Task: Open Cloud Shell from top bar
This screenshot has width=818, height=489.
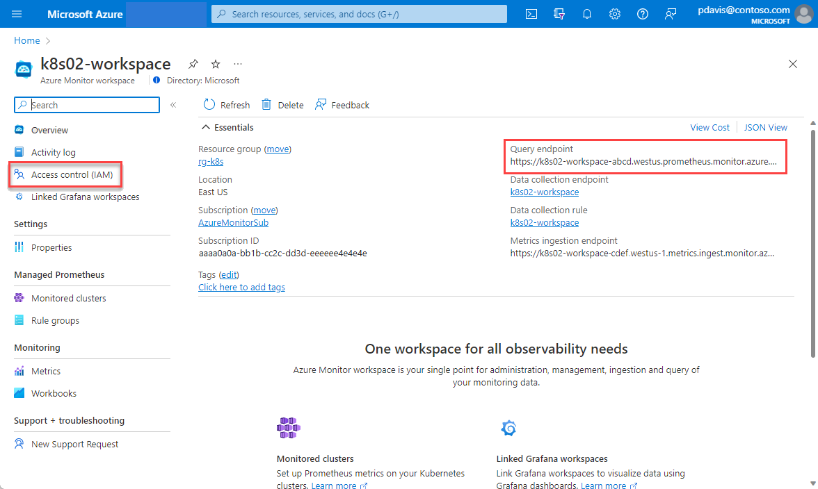Action: pos(531,14)
